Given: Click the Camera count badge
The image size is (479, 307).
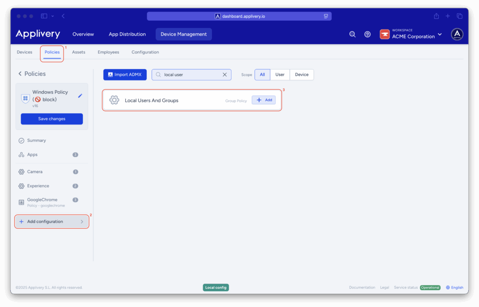Looking at the screenshot, I should 75,172.
